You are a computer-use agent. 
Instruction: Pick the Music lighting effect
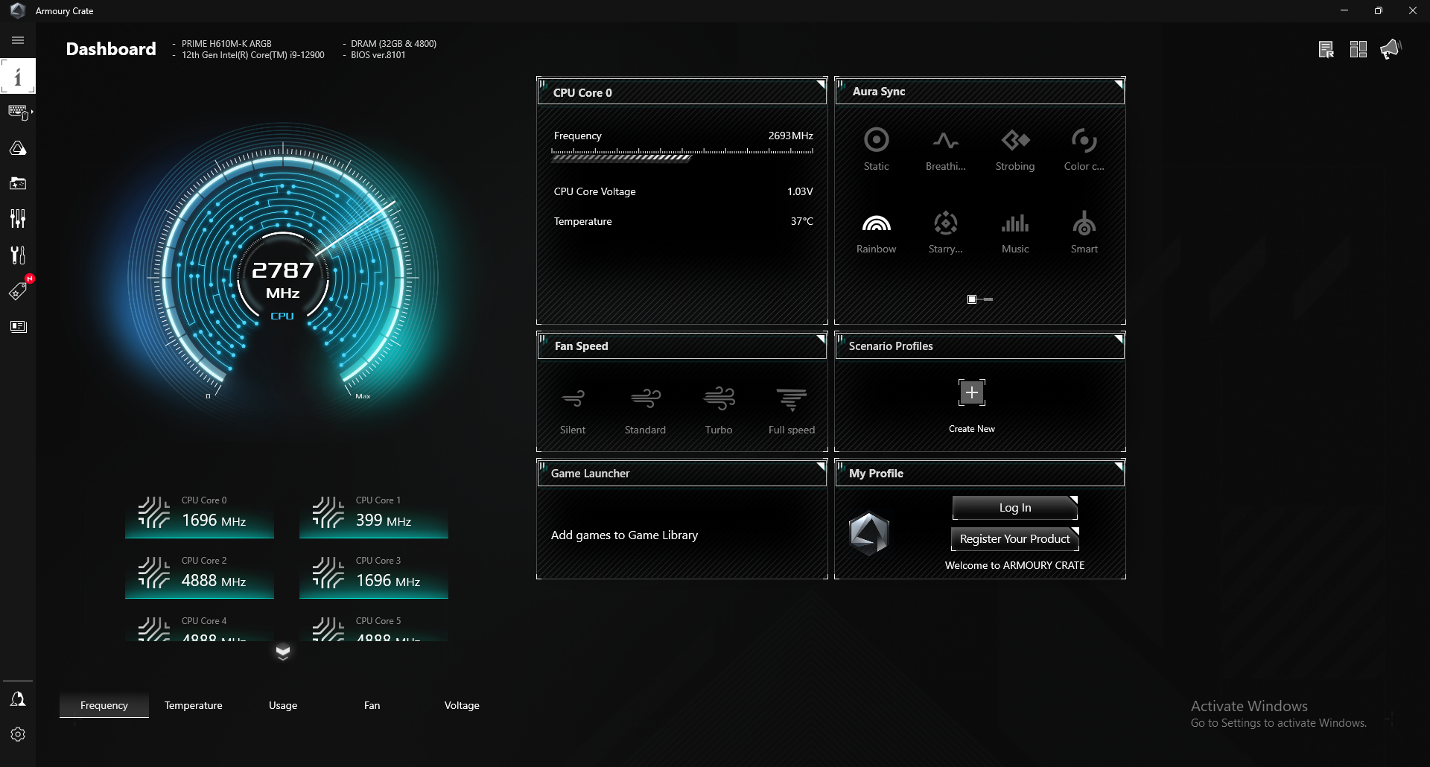click(1014, 232)
